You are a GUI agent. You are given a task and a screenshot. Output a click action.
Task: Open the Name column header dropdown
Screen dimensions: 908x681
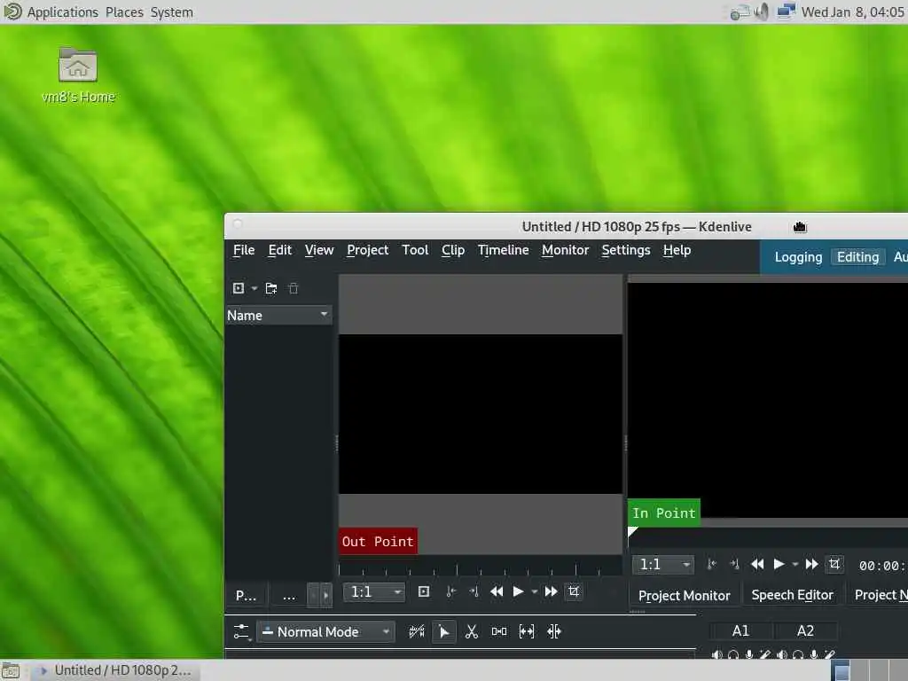(325, 315)
